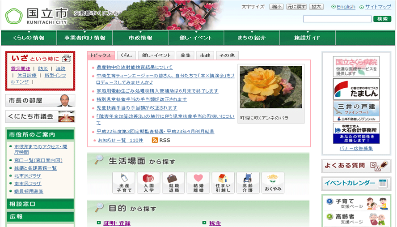
Task: Open the 住まい・引越し house icon
Action: [x=223, y=183]
